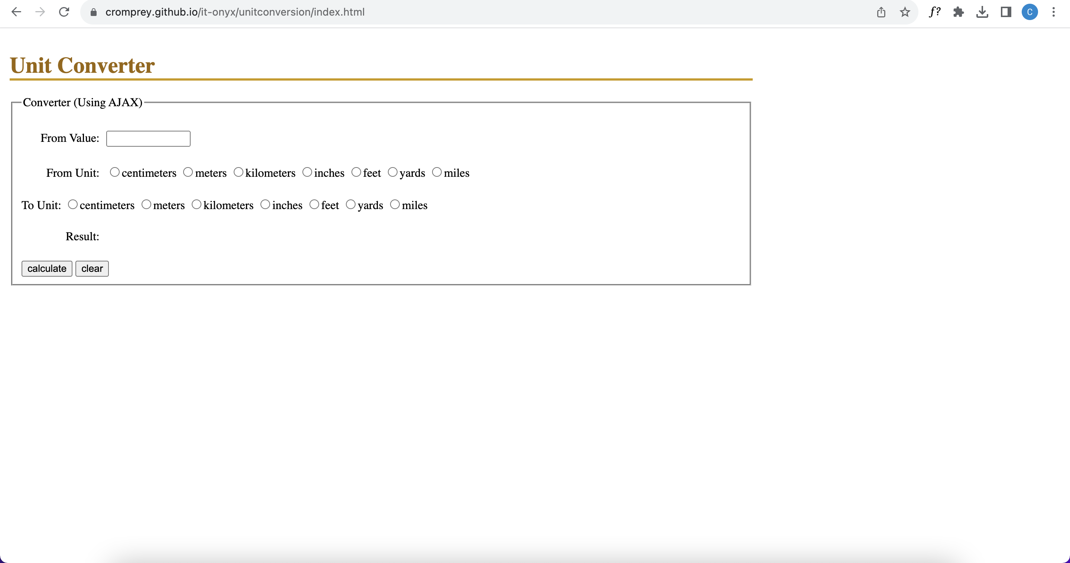Screen dimensions: 1070x563
Task: Show downloads via download icon
Action: coord(982,12)
